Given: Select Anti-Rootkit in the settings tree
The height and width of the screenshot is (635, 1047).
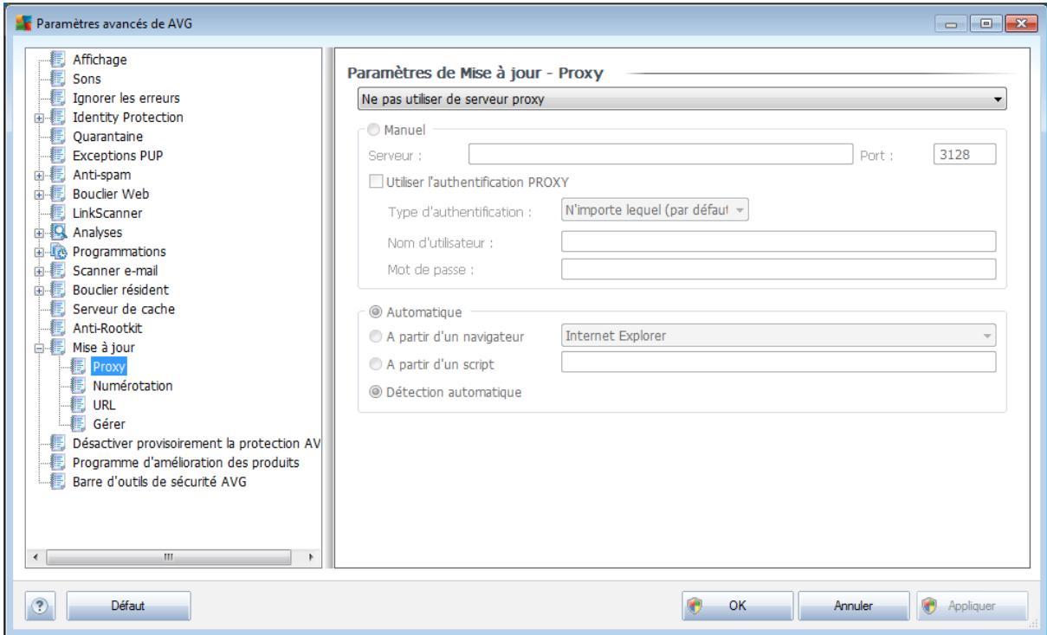Looking at the screenshot, I should pyautogui.click(x=107, y=327).
